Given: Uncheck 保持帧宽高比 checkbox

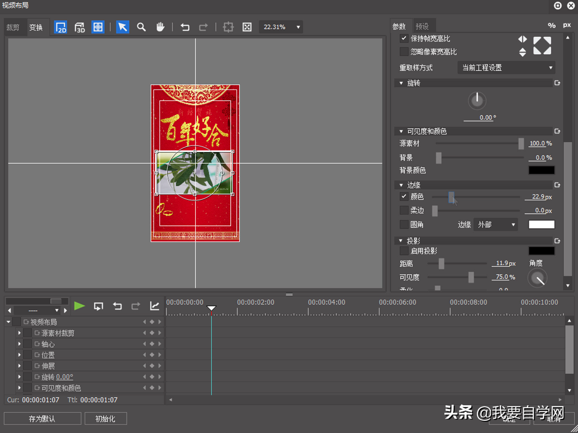Looking at the screenshot, I should click(404, 38).
